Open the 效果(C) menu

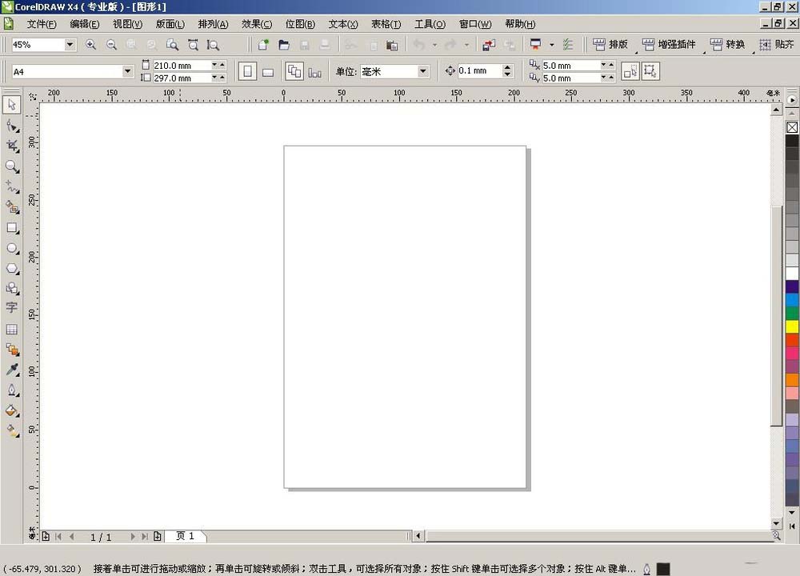pyautogui.click(x=257, y=24)
